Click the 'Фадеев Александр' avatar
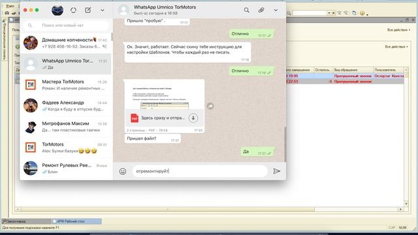This screenshot has width=418, height=235. click(31, 106)
